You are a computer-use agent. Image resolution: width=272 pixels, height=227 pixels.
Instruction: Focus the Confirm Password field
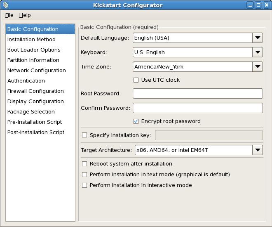pyautogui.click(x=197, y=108)
